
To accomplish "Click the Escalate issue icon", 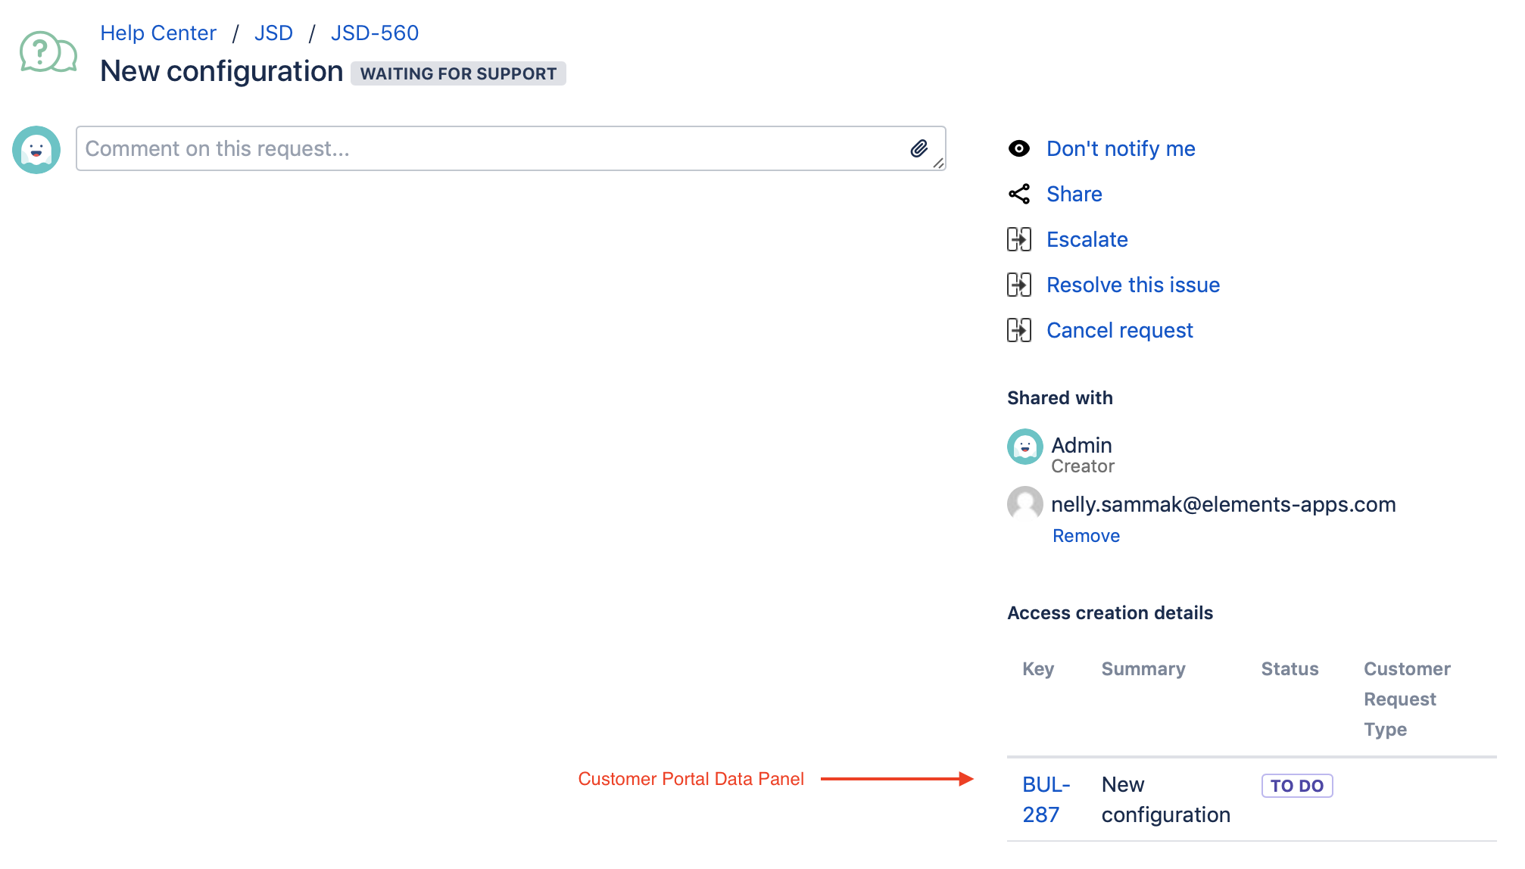I will coord(1018,238).
